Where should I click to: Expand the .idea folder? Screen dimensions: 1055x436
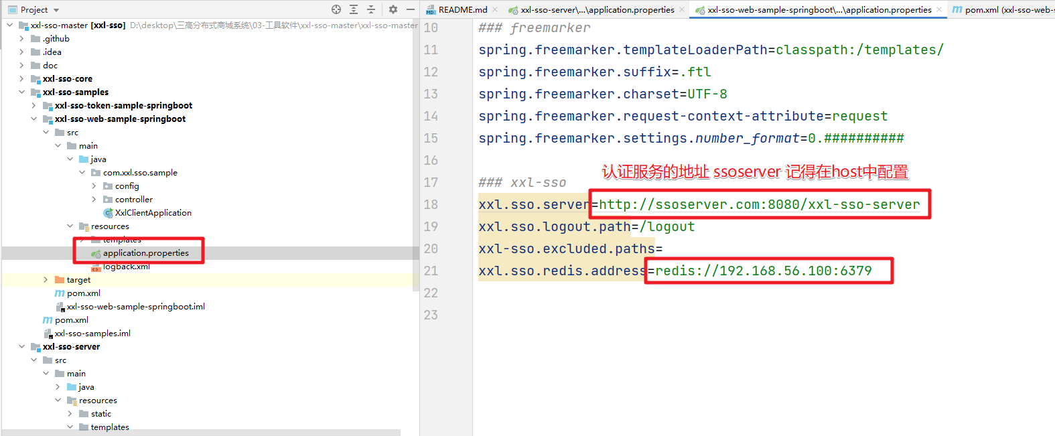pos(22,52)
